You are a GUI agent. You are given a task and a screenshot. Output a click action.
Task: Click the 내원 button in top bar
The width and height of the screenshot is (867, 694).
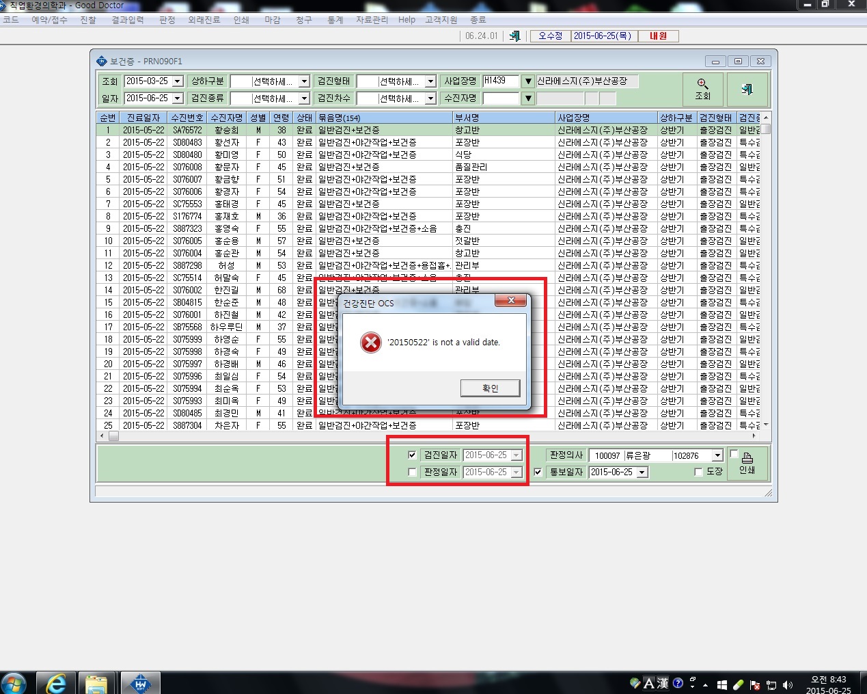[659, 36]
